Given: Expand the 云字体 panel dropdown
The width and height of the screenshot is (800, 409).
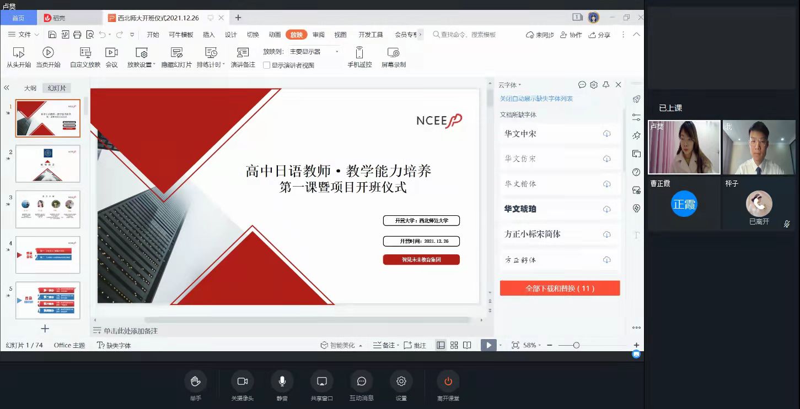Looking at the screenshot, I should (x=519, y=85).
